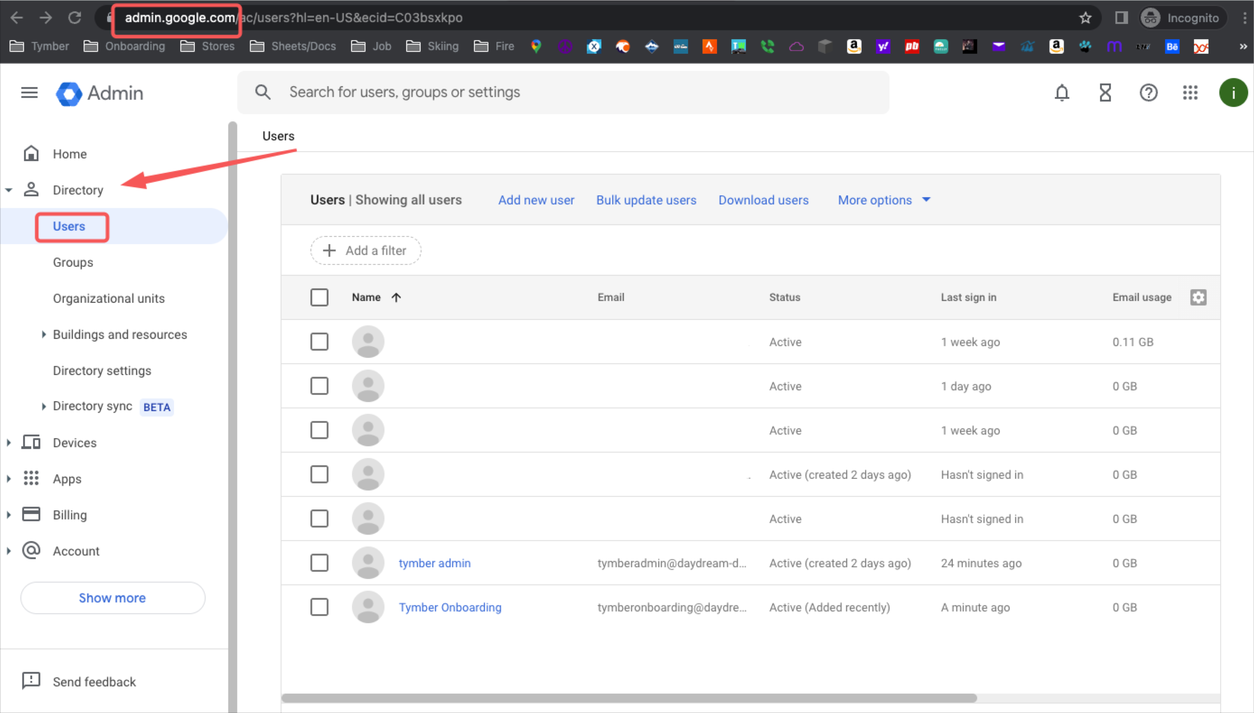1254x713 pixels.
Task: Go to Groups in sidebar
Action: [x=73, y=263]
